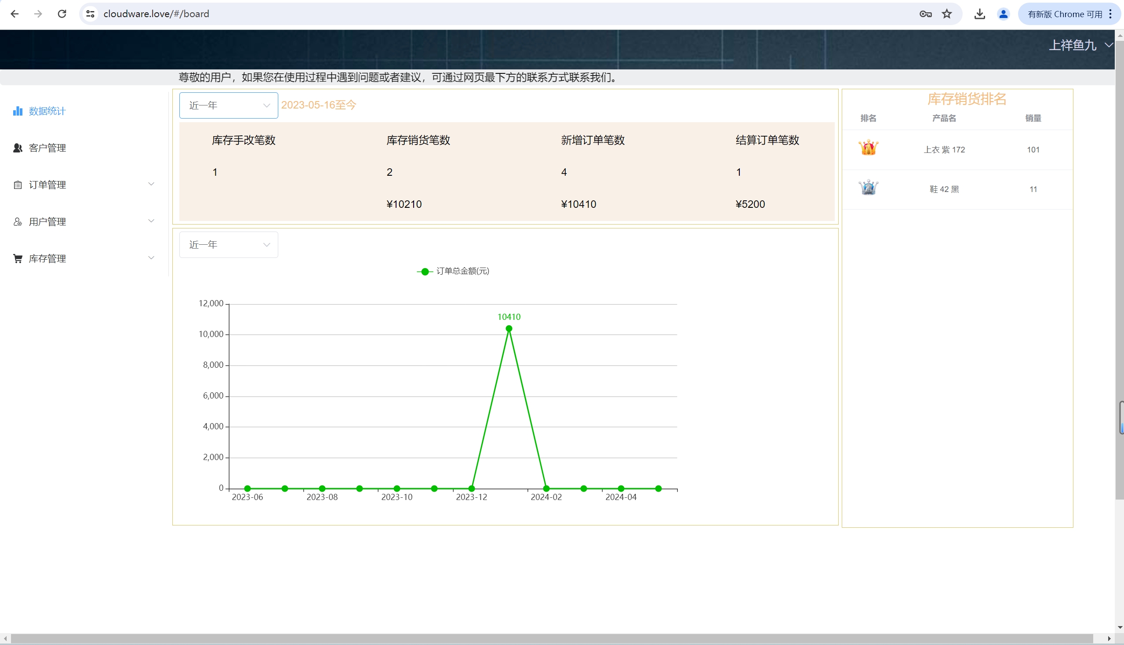Image resolution: width=1124 pixels, height=645 pixels.
Task: Click the 产品名 column header
Action: [944, 118]
